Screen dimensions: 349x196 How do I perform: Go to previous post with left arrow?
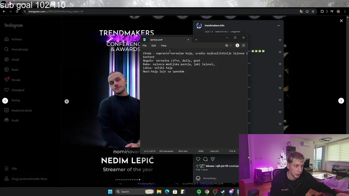point(5,101)
